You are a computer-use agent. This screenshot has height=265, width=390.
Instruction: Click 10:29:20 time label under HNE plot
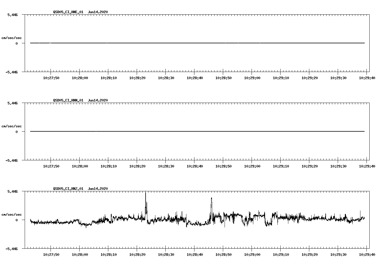tap(310, 78)
